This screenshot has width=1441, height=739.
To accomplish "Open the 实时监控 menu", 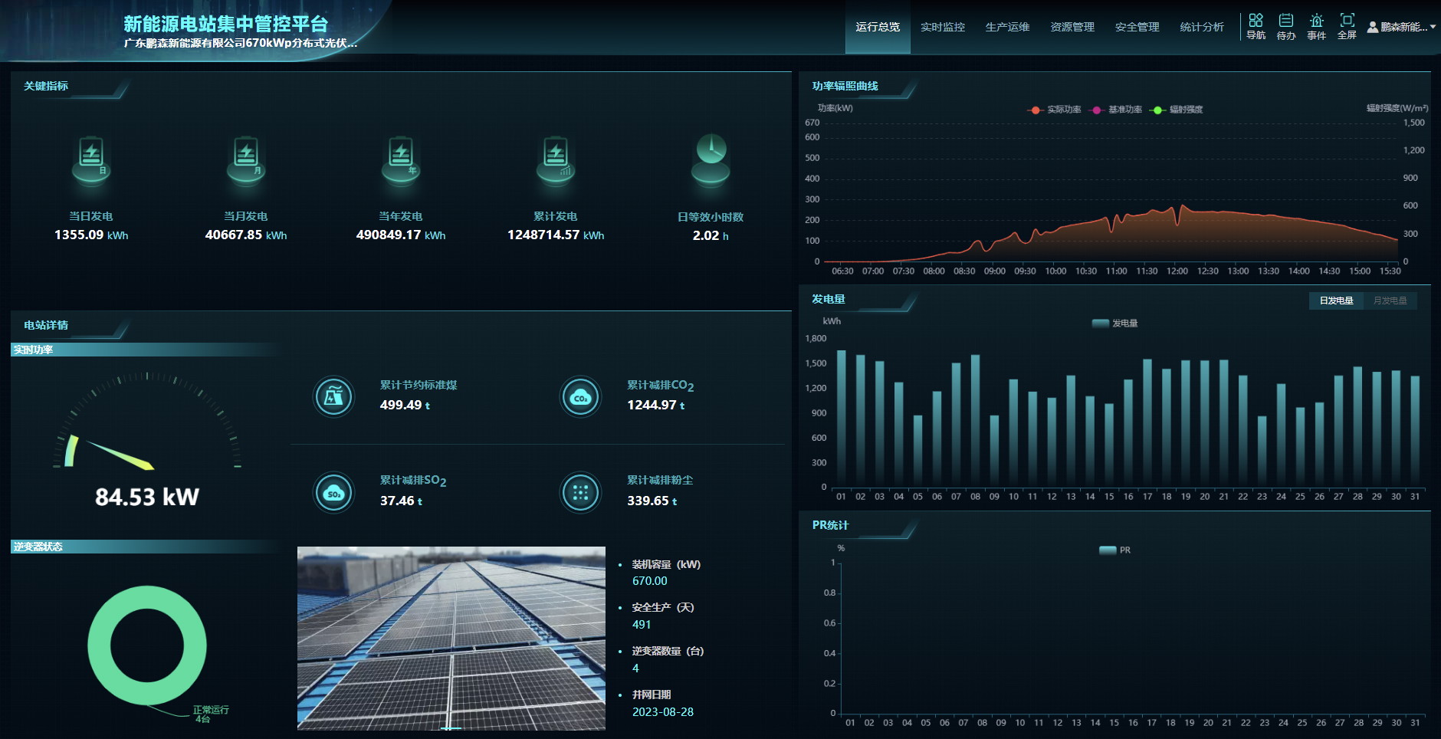I will click(x=943, y=27).
